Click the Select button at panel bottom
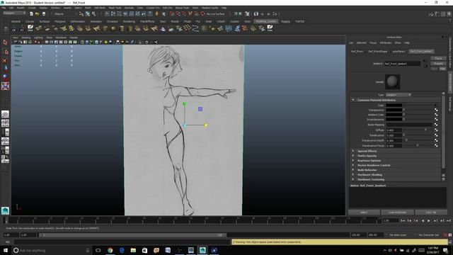The height and width of the screenshot is (255, 453). [x=364, y=212]
